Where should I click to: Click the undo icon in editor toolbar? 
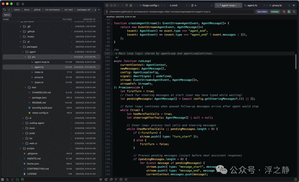coord(284,12)
